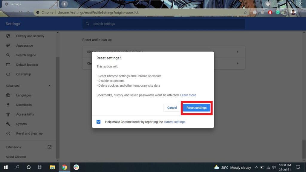The image size is (306, 172).
Task: Click the Accessibility person icon
Action: click(8, 114)
